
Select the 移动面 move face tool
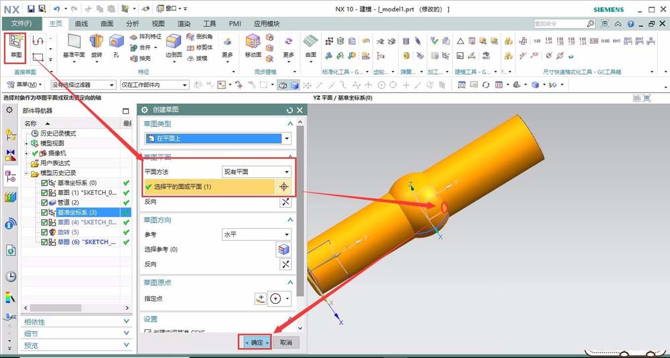pos(253,47)
